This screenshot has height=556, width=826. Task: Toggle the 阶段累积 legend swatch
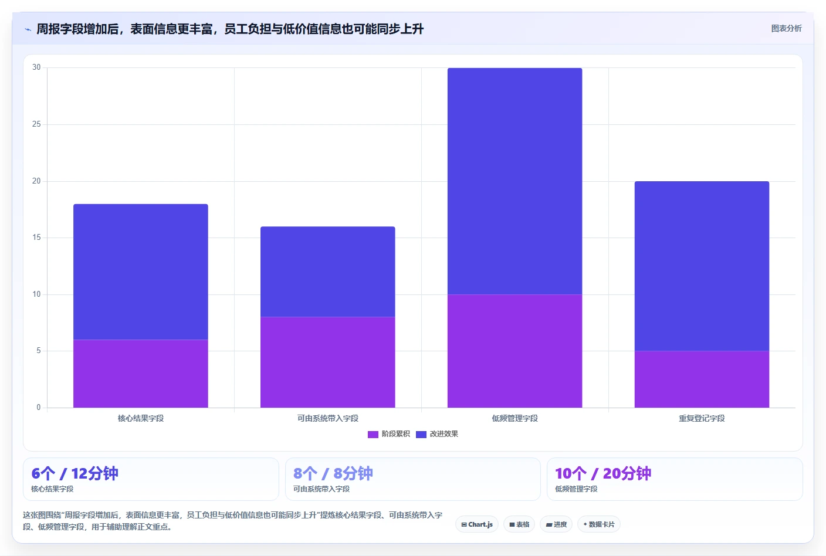(x=373, y=435)
